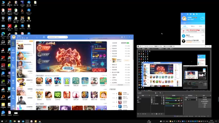219x123 pixels.
Task: Open the game library gamepad icon in the sidebar
Action: (x=13, y=51)
